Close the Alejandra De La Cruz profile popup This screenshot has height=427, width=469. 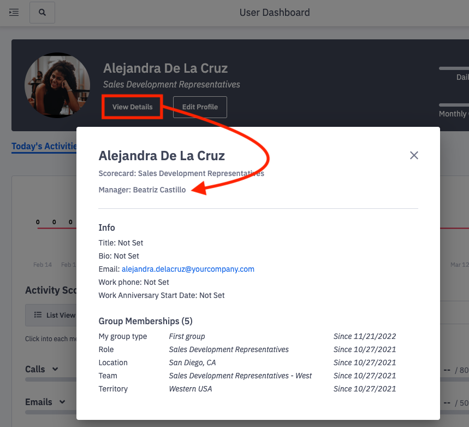tap(414, 155)
